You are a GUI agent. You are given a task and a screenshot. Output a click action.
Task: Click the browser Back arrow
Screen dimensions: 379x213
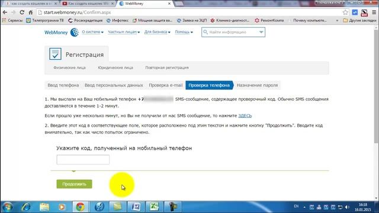click(x=5, y=12)
